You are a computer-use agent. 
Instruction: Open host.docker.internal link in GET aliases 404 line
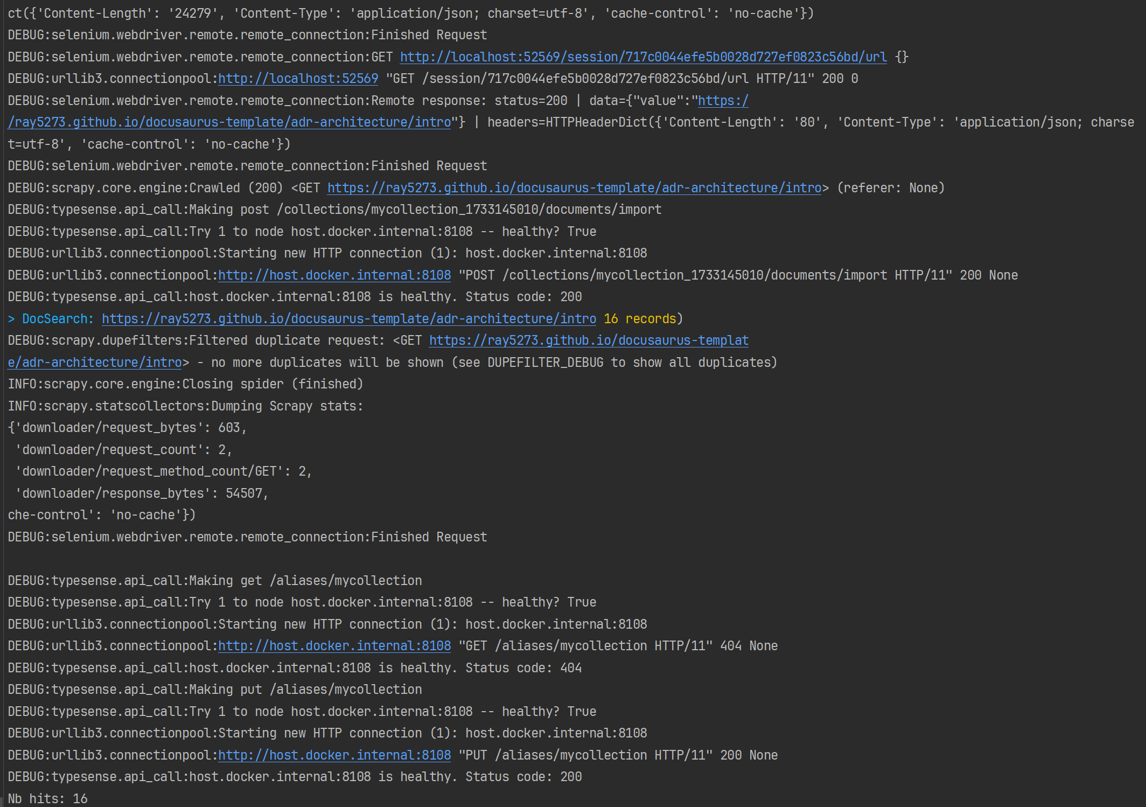pos(334,646)
